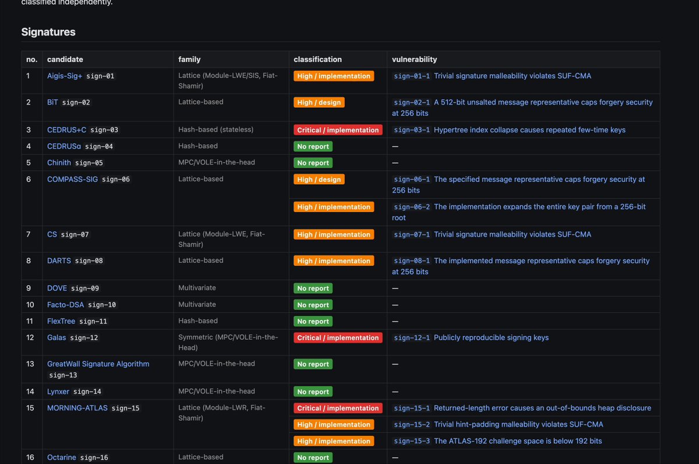Open sign-15-3 ATLAS-192 challenge space report
The image size is (699, 464).
pyautogui.click(x=497, y=441)
